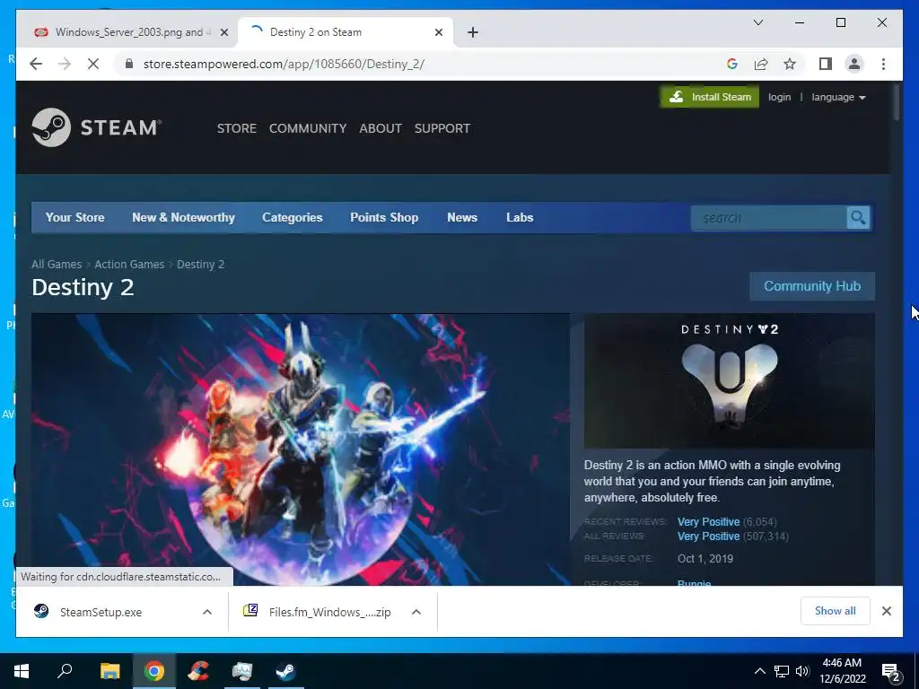Show hidden tray icons chevron
This screenshot has width=919, height=689.
759,671
